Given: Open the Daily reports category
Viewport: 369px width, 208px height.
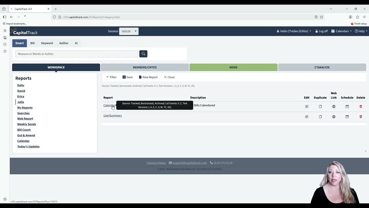Looking at the screenshot, I should tap(21, 85).
